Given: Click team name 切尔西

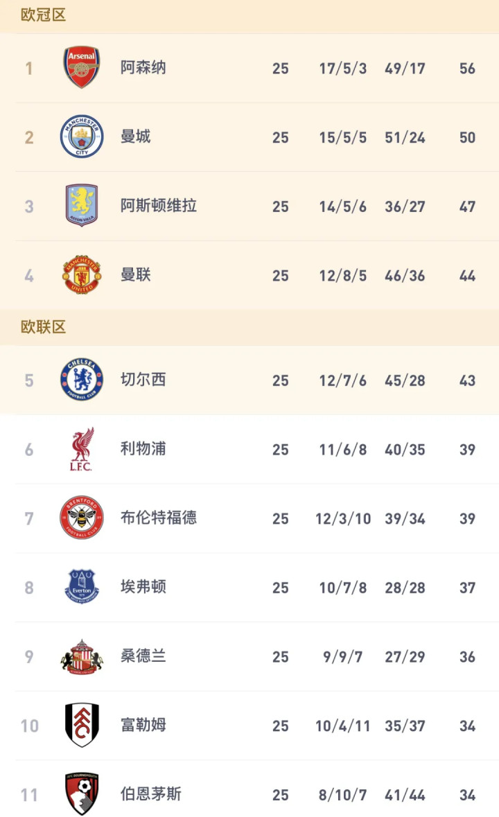Looking at the screenshot, I should pos(143,380).
